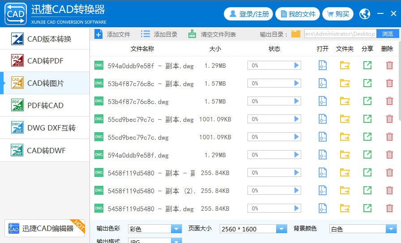The height and width of the screenshot is (243, 401).
Task: Open folder of 55cd9bec79c7c - 副本.dwg
Action: [345, 119]
